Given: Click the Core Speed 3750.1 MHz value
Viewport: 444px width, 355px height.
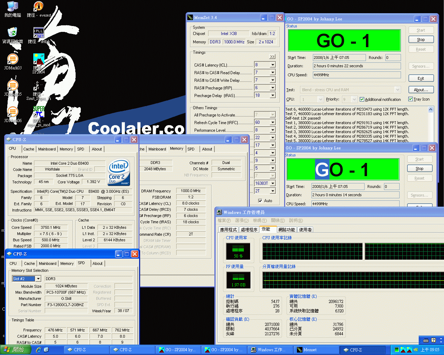Looking at the screenshot, I should coord(51,227).
